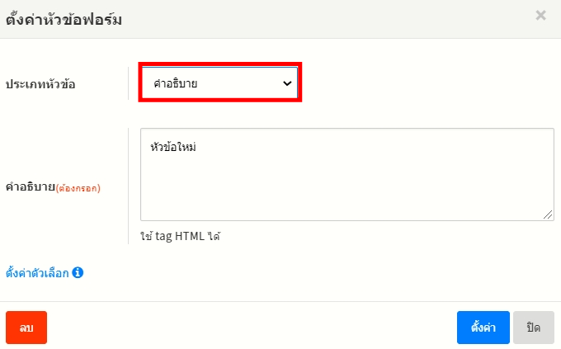Select the คำอธิบาย value text in dropdown
Screen dimensions: 561x349
click(x=175, y=83)
